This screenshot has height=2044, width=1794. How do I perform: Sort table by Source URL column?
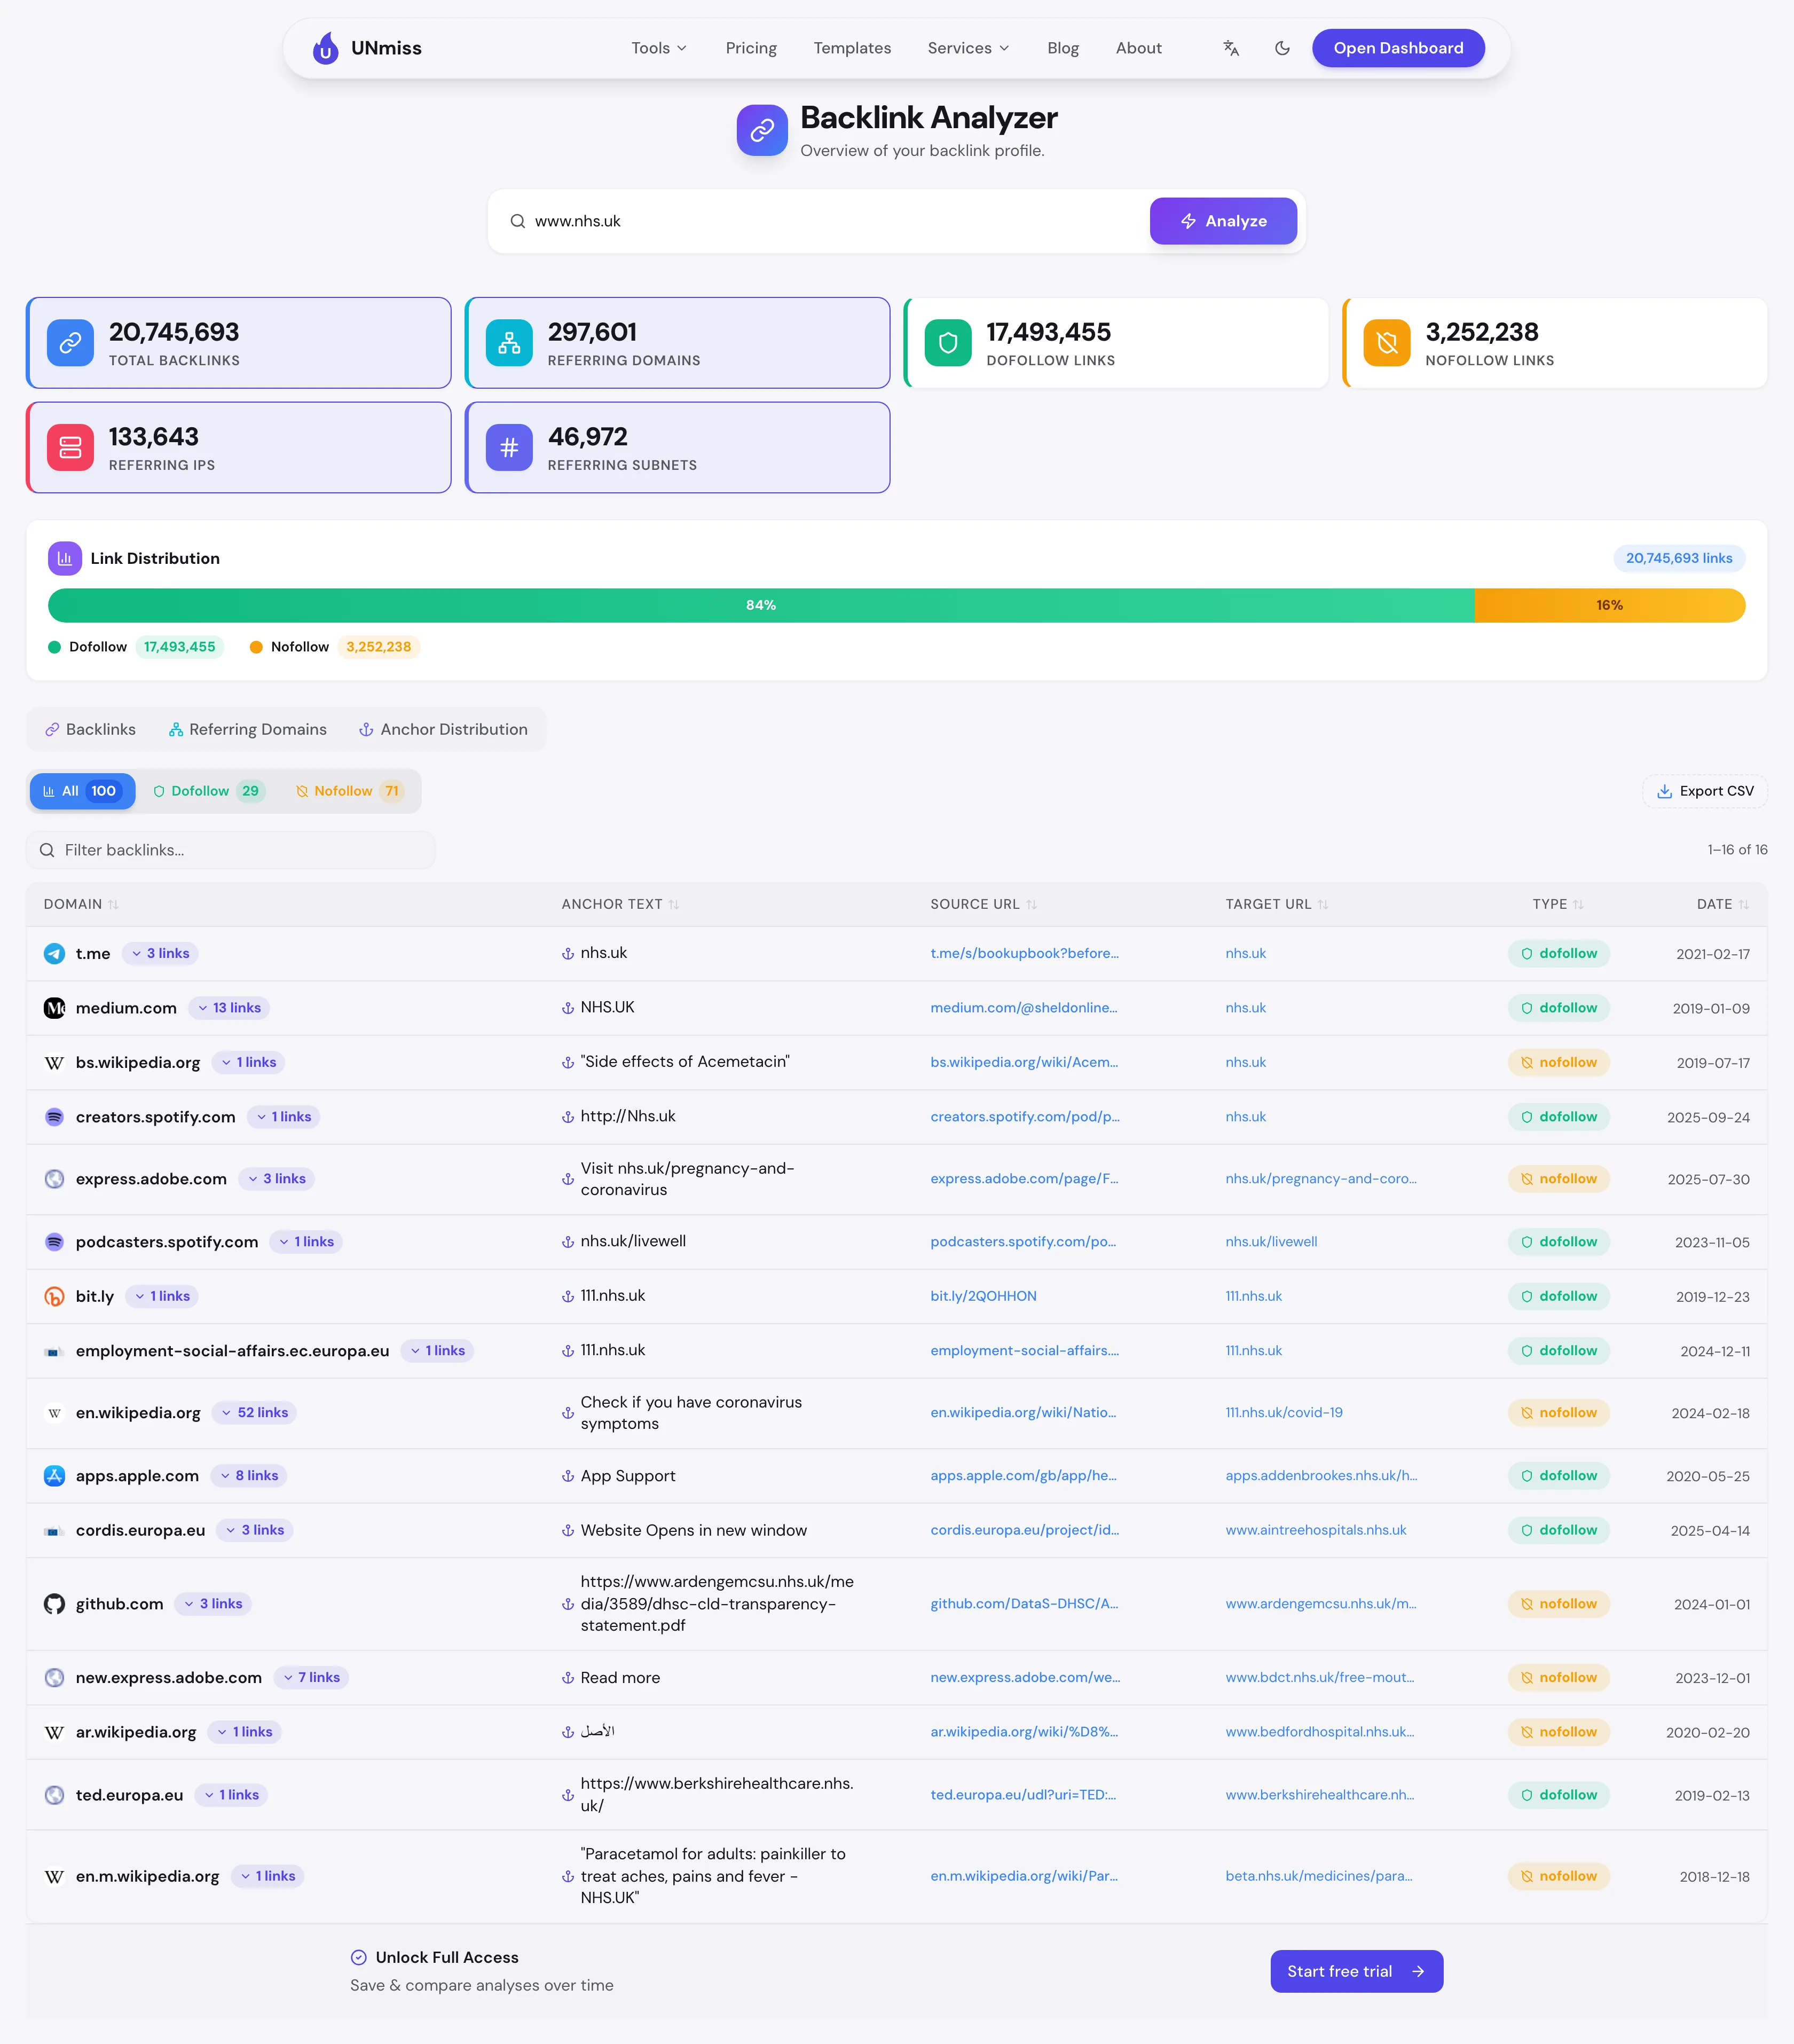[x=983, y=904]
